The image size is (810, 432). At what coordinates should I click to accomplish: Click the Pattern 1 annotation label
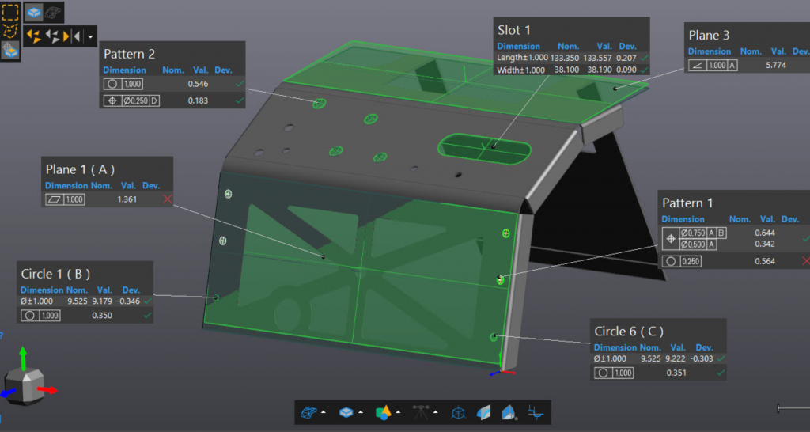coord(687,203)
